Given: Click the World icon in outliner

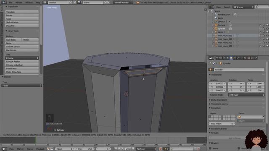Looking at the screenshot, I should click(x=216, y=18).
